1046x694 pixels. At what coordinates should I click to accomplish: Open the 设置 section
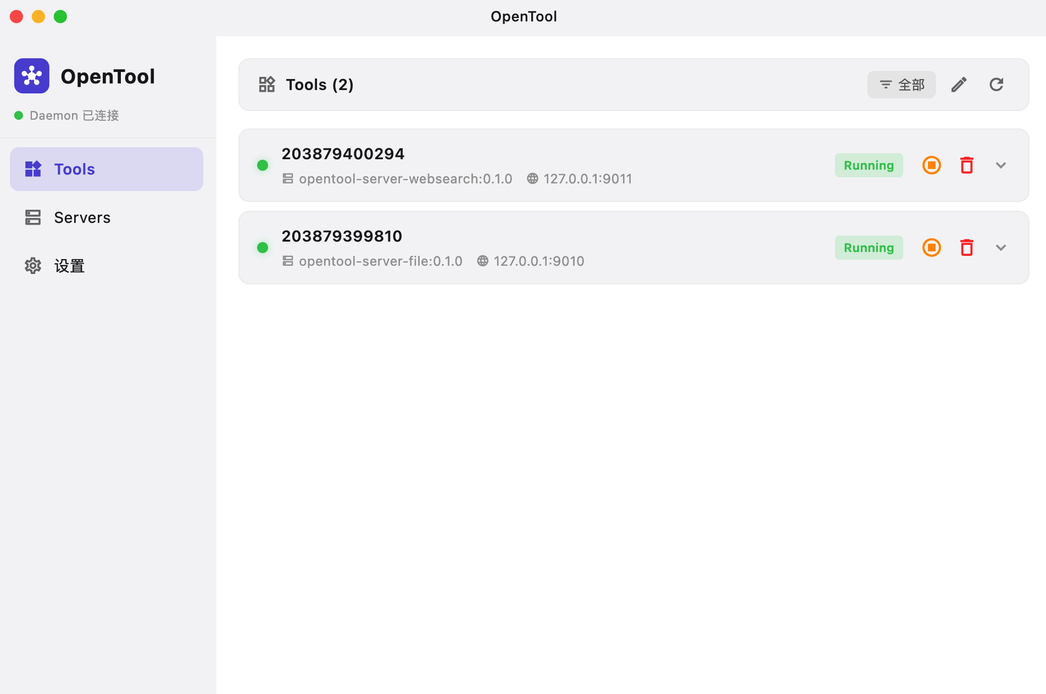[70, 266]
